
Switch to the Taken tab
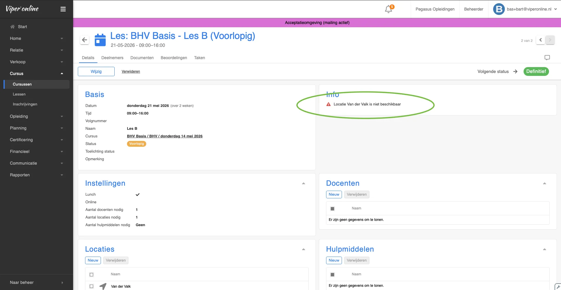click(x=199, y=58)
